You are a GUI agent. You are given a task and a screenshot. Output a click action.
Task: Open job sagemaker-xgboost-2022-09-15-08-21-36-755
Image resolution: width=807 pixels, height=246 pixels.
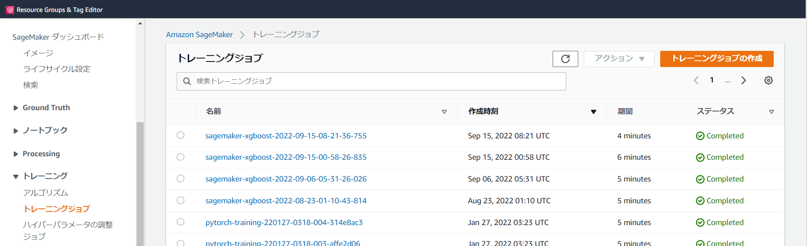point(286,136)
